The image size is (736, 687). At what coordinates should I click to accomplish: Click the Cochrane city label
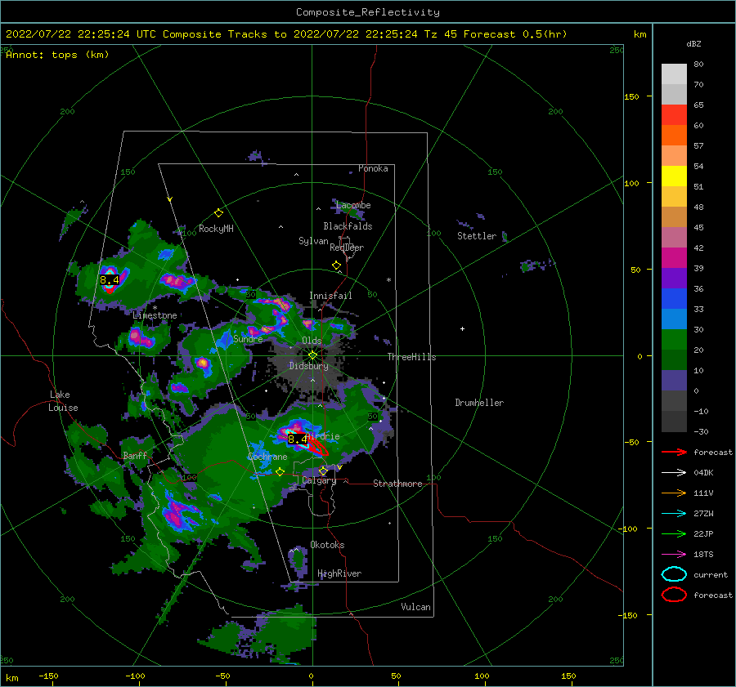[x=267, y=457]
